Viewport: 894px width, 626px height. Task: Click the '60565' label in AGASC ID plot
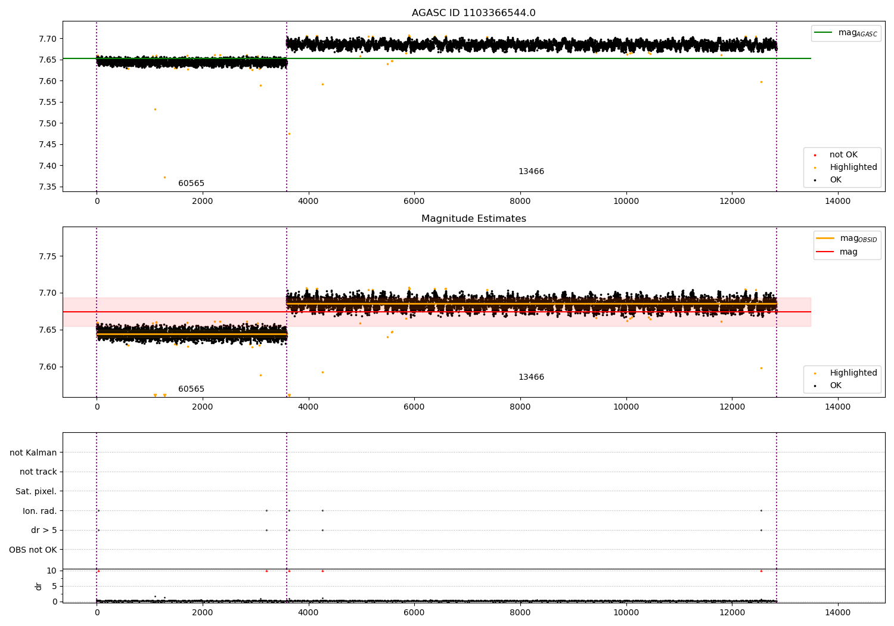point(191,184)
